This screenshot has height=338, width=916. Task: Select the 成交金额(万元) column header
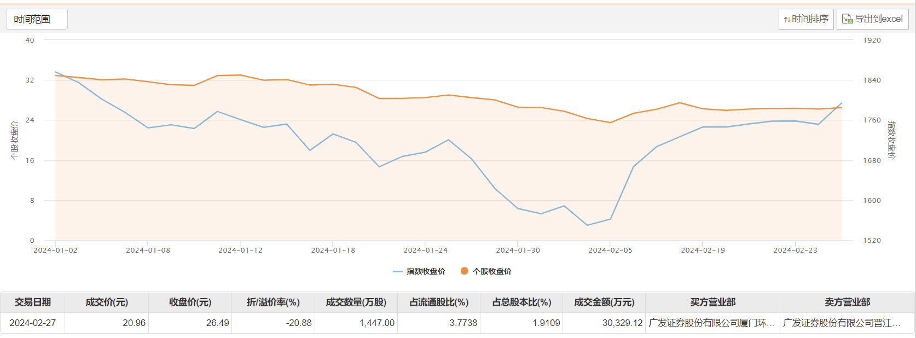point(604,302)
